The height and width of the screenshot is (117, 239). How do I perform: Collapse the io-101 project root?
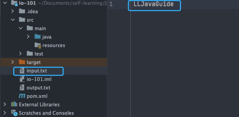point(5,3)
